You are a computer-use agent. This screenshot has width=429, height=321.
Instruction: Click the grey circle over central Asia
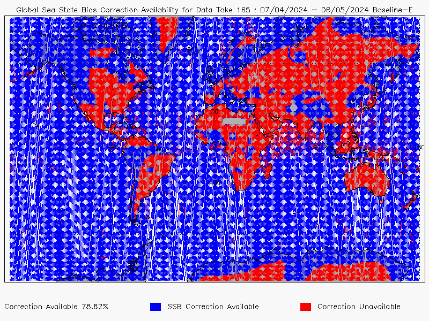click(293, 108)
